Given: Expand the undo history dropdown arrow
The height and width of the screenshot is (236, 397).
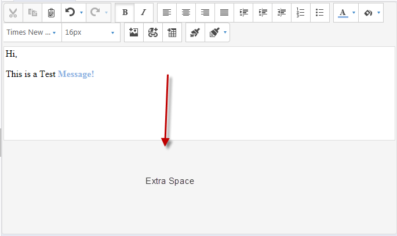Looking at the screenshot, I should [x=81, y=12].
